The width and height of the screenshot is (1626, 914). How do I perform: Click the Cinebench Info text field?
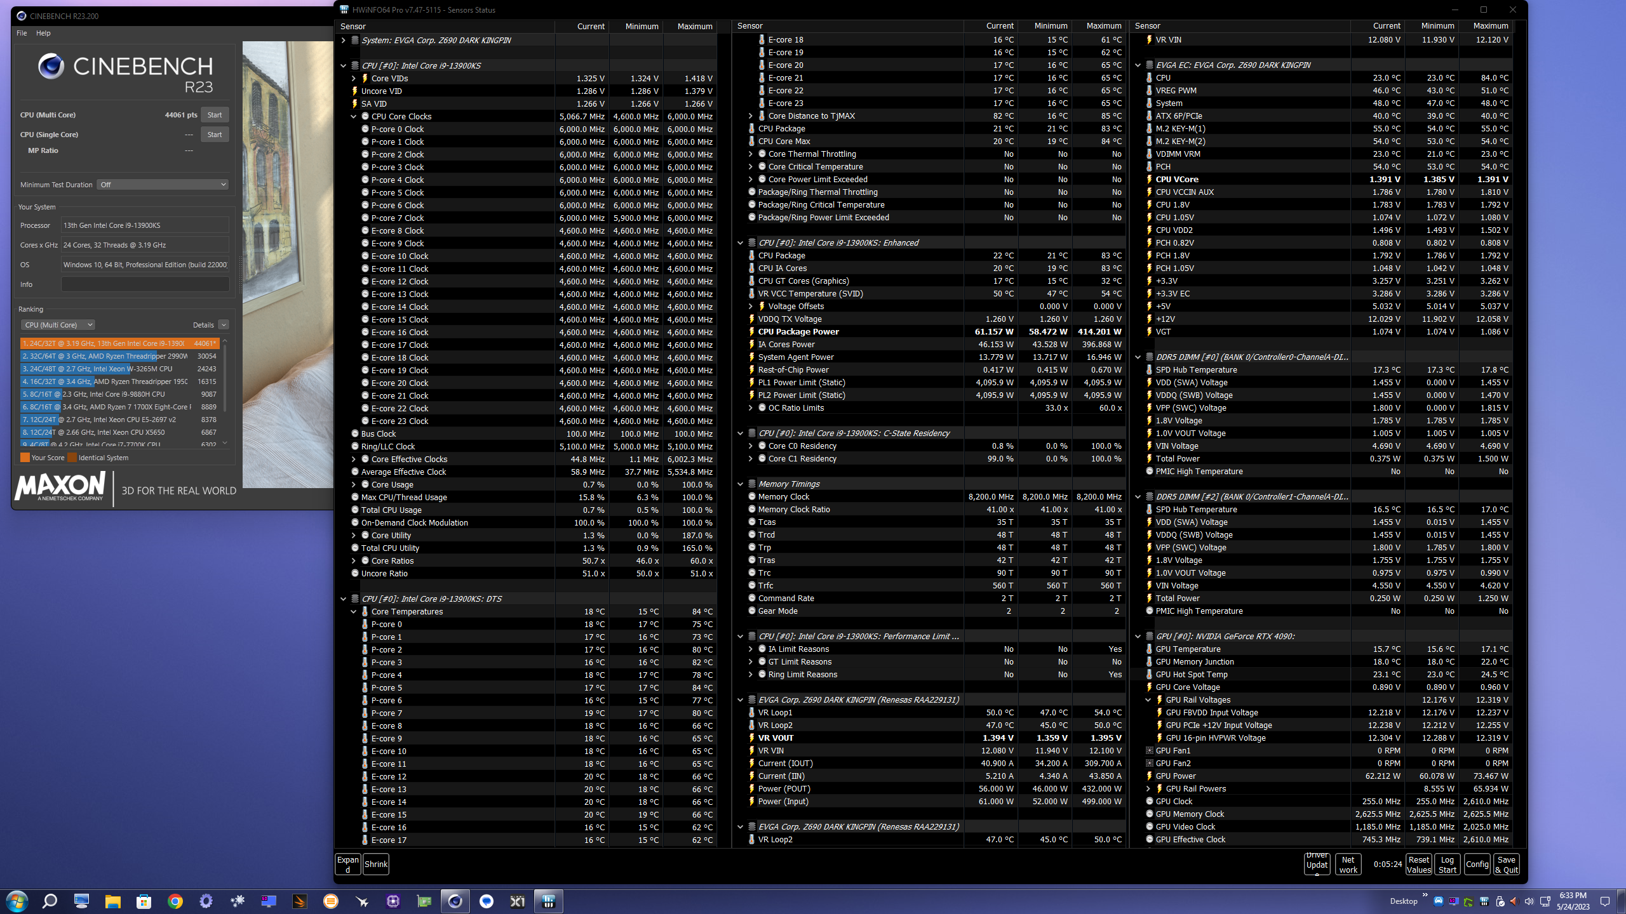point(145,284)
